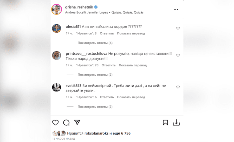Open olesia811 profile picture
The width and height of the screenshot is (234, 142).
(x=57, y=28)
